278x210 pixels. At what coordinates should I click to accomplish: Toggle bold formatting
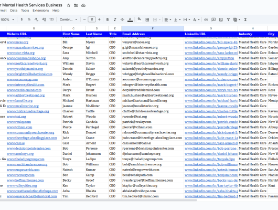click(108, 19)
